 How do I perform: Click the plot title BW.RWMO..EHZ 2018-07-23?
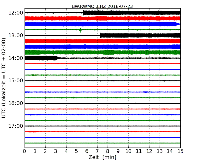(102, 6)
